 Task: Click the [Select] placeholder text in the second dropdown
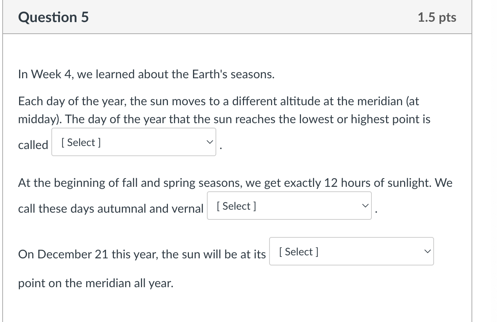tap(235, 205)
